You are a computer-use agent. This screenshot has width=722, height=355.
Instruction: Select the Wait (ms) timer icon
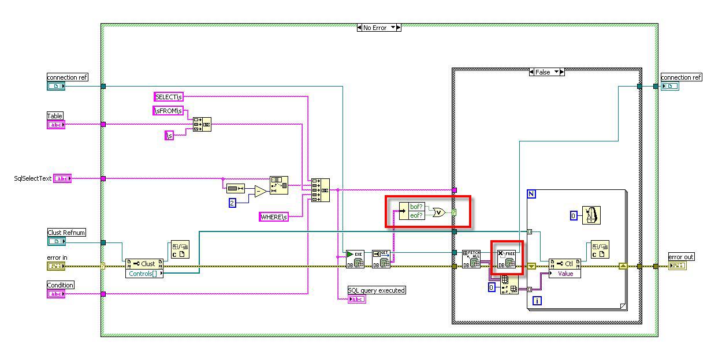pos(591,215)
